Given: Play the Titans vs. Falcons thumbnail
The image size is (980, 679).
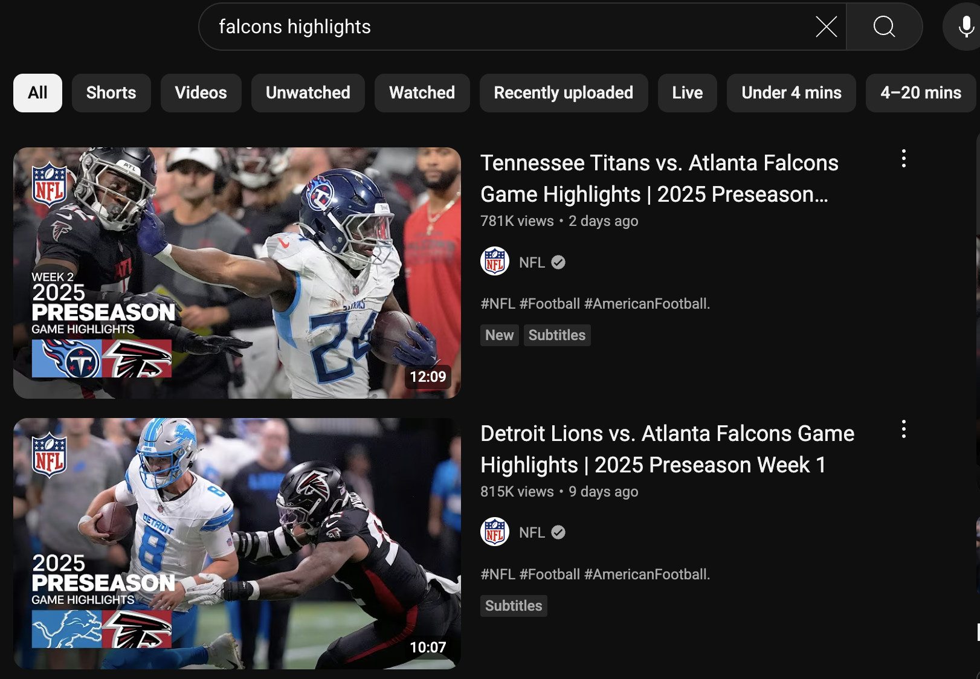Looking at the screenshot, I should point(237,273).
